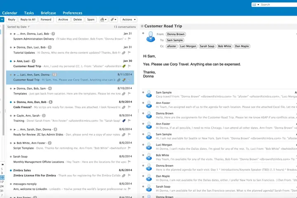Mark the conversation as Spam
Image resolution: width=297 pixels, height=198 pixels.
91,19
